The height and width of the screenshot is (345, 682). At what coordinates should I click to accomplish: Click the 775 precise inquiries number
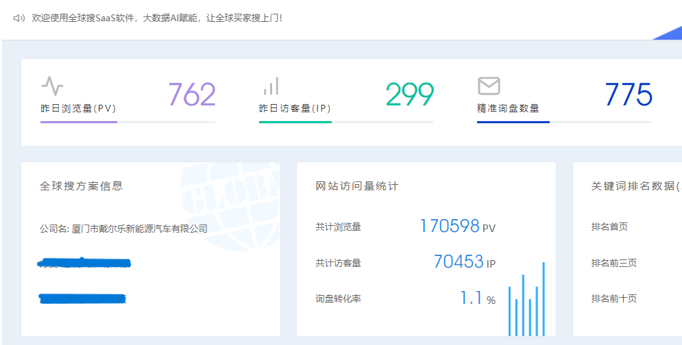click(x=628, y=95)
